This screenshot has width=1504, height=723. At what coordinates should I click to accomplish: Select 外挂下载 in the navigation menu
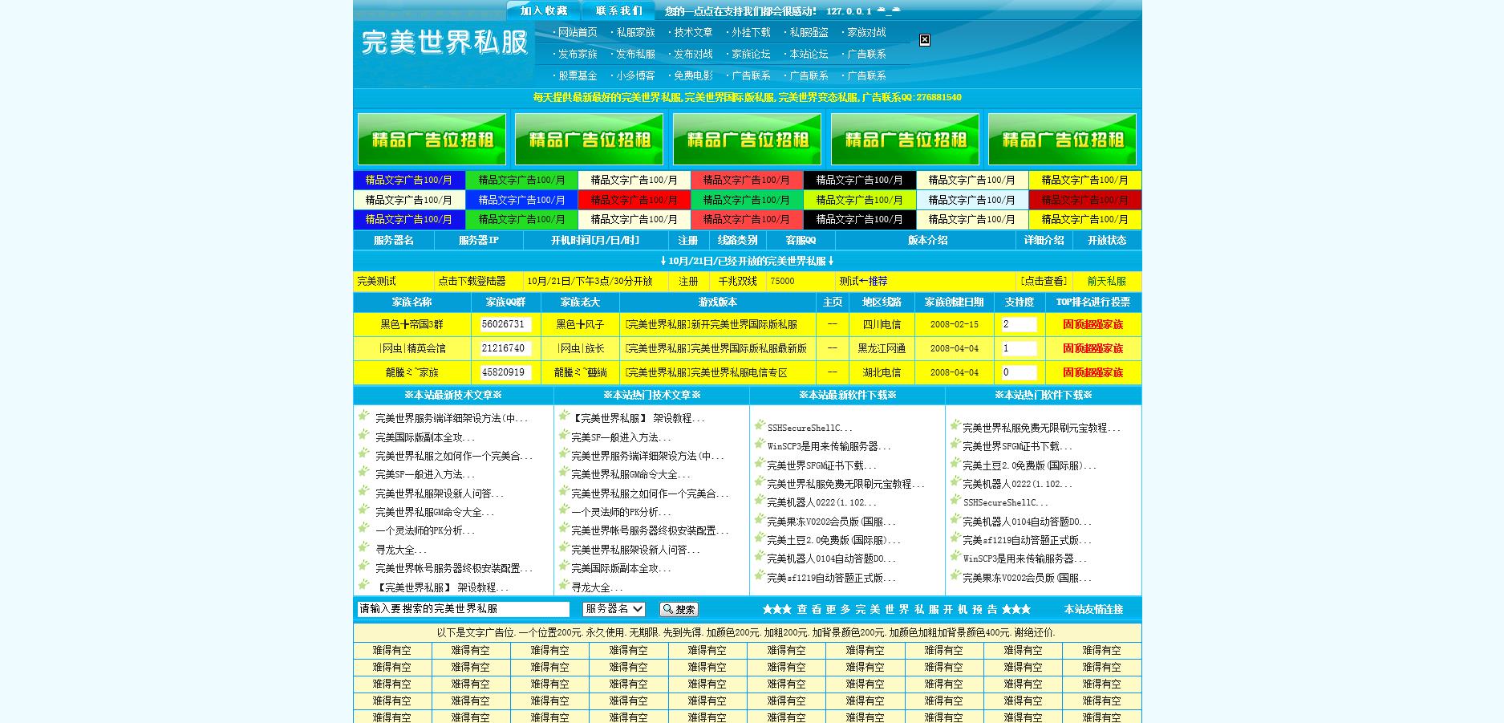(x=751, y=33)
